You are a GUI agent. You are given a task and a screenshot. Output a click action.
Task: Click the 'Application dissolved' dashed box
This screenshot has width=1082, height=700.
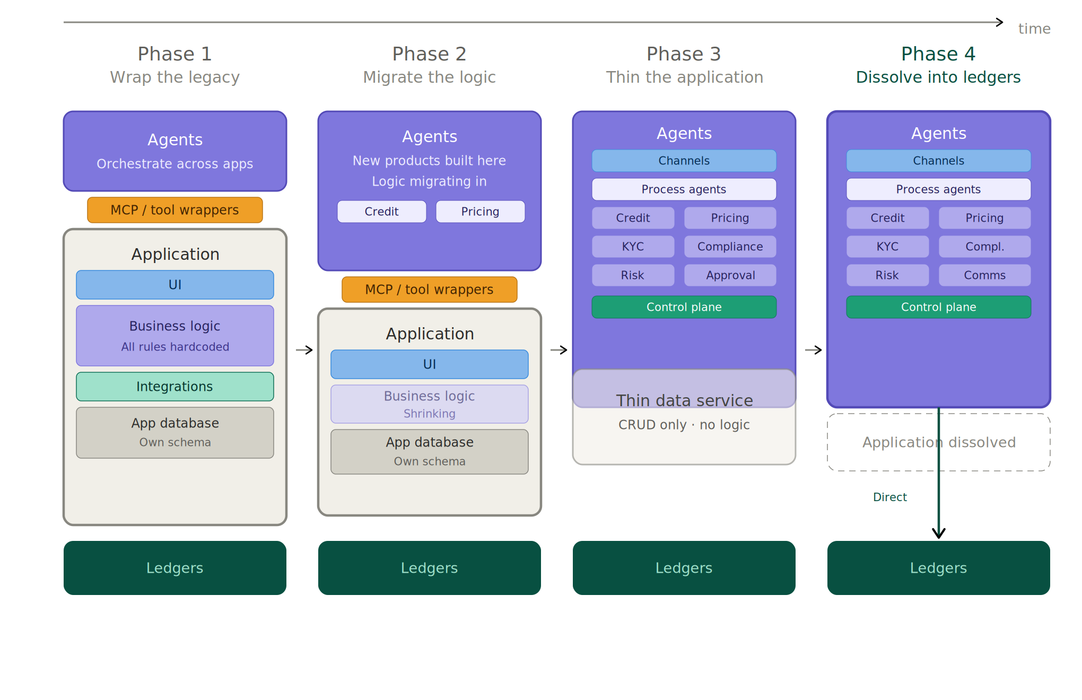tap(939, 442)
